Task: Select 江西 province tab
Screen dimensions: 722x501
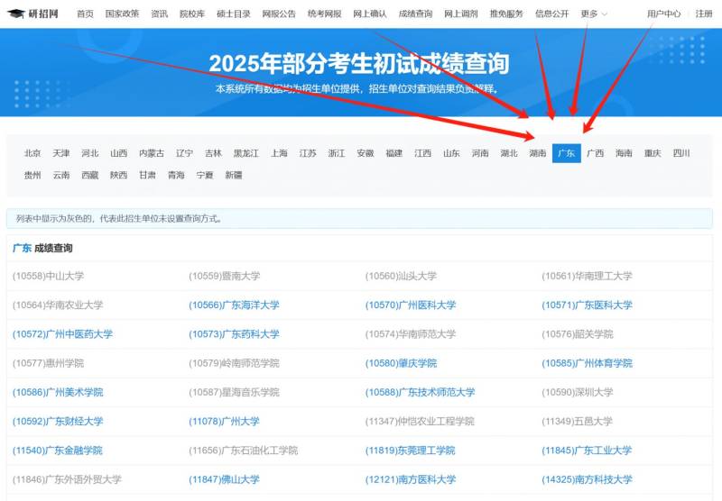Action: click(x=422, y=153)
